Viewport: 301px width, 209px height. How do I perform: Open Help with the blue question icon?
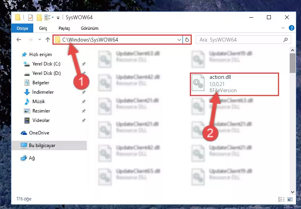coord(291,28)
